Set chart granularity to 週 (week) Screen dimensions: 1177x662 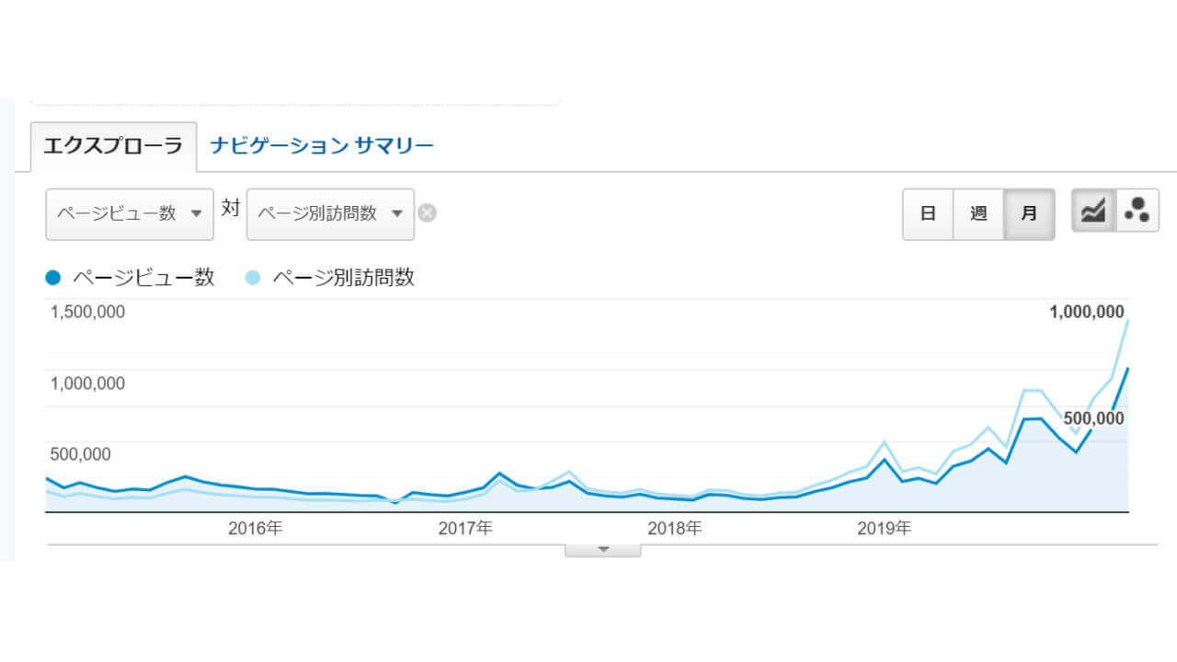[x=978, y=213]
